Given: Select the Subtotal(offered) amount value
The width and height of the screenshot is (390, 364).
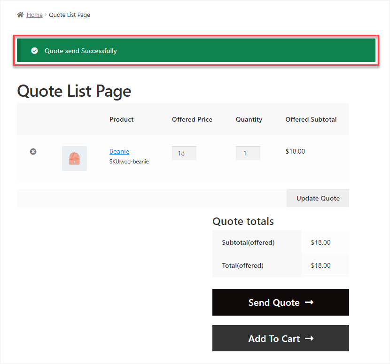Looking at the screenshot, I should point(320,242).
